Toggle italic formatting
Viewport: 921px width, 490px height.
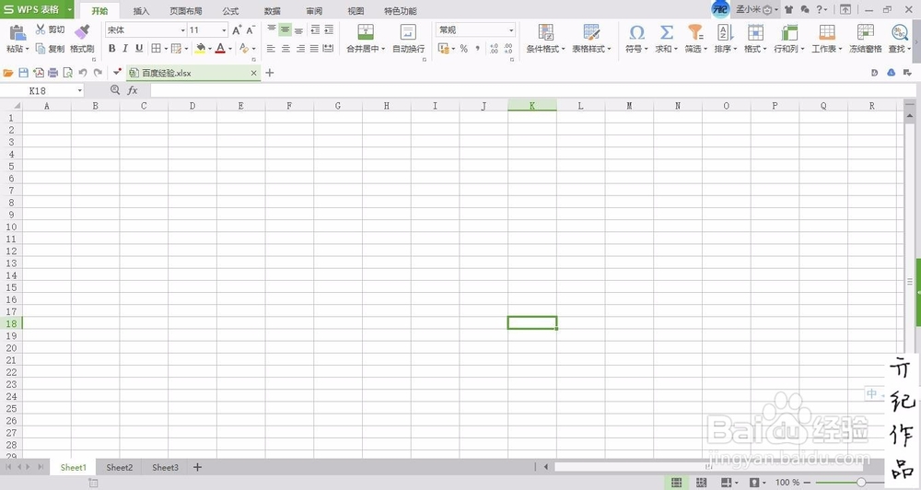pos(125,48)
